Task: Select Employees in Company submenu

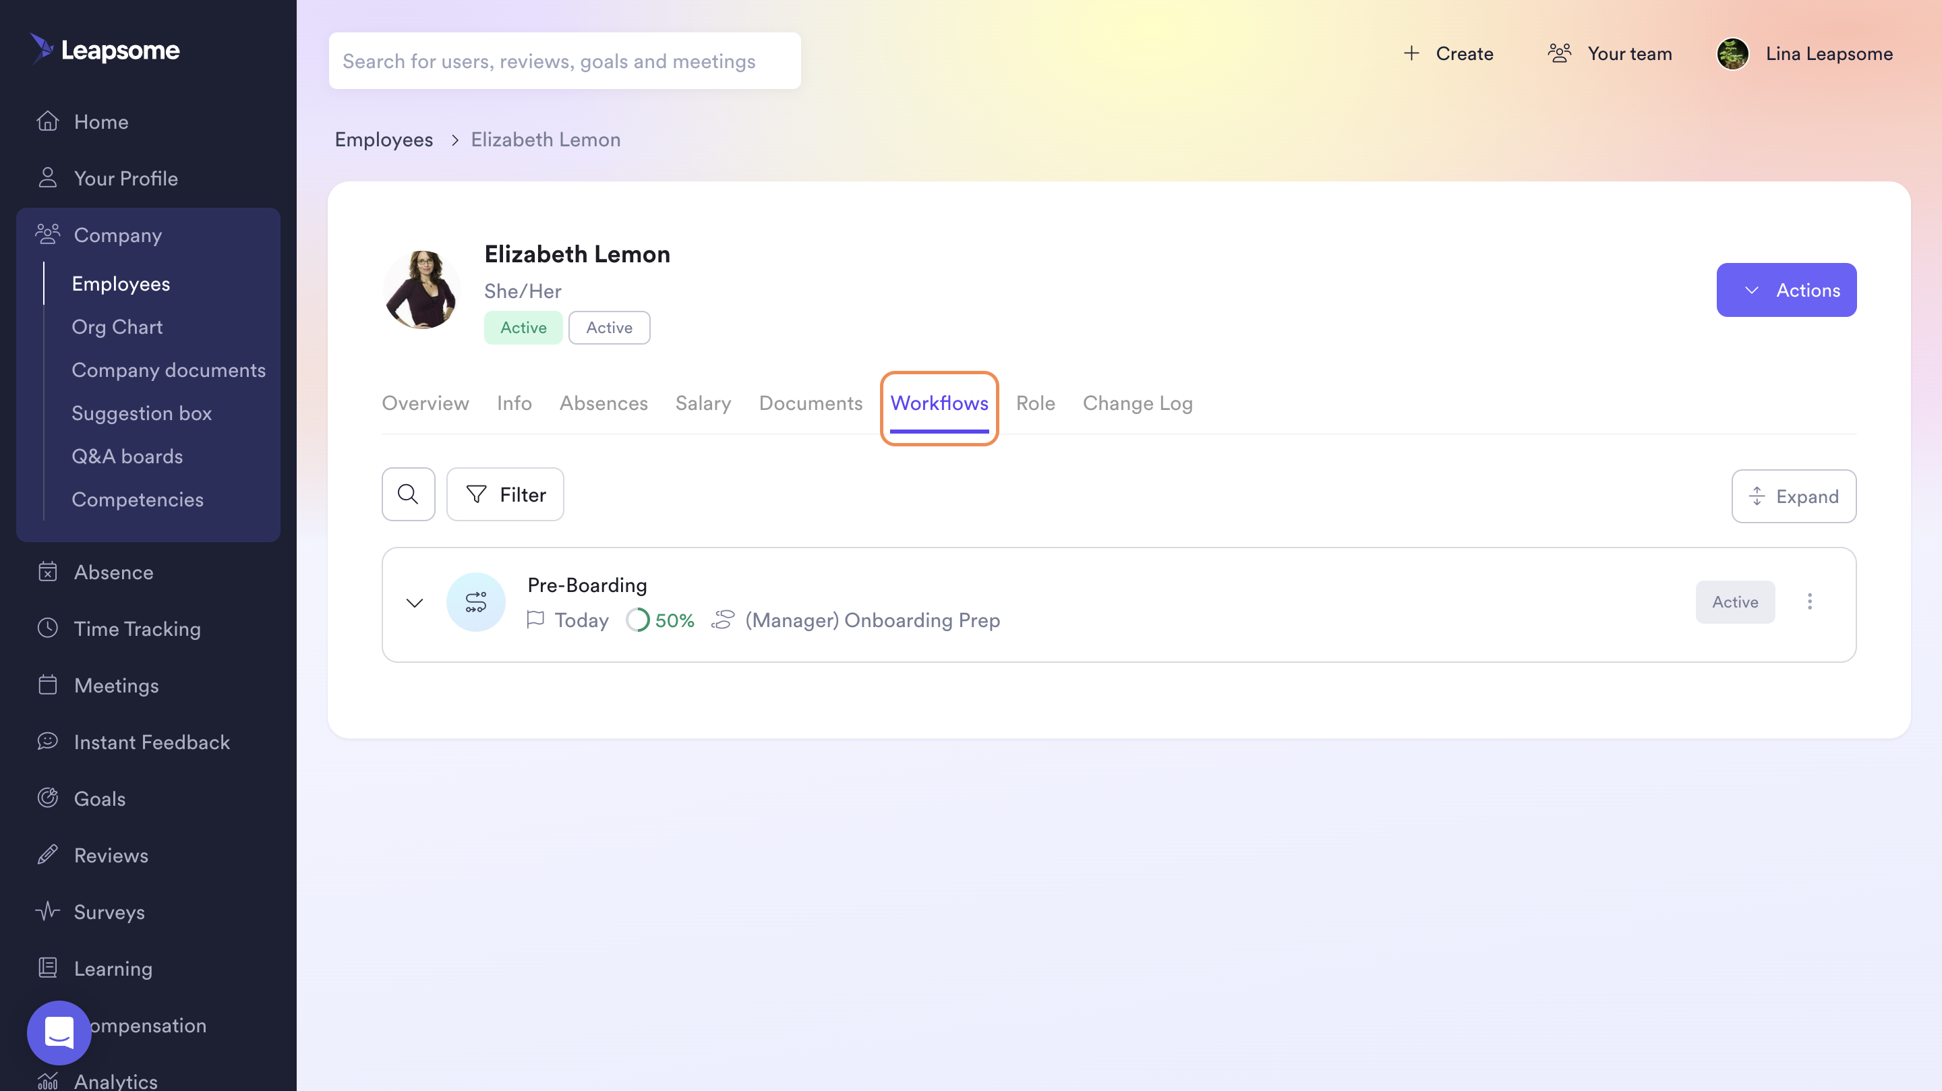Action: coord(121,283)
